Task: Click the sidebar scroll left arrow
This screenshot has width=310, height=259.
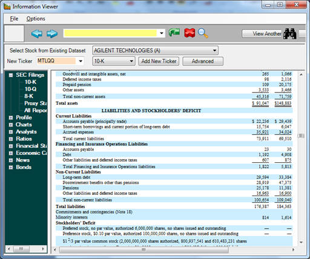Action: click(x=8, y=249)
